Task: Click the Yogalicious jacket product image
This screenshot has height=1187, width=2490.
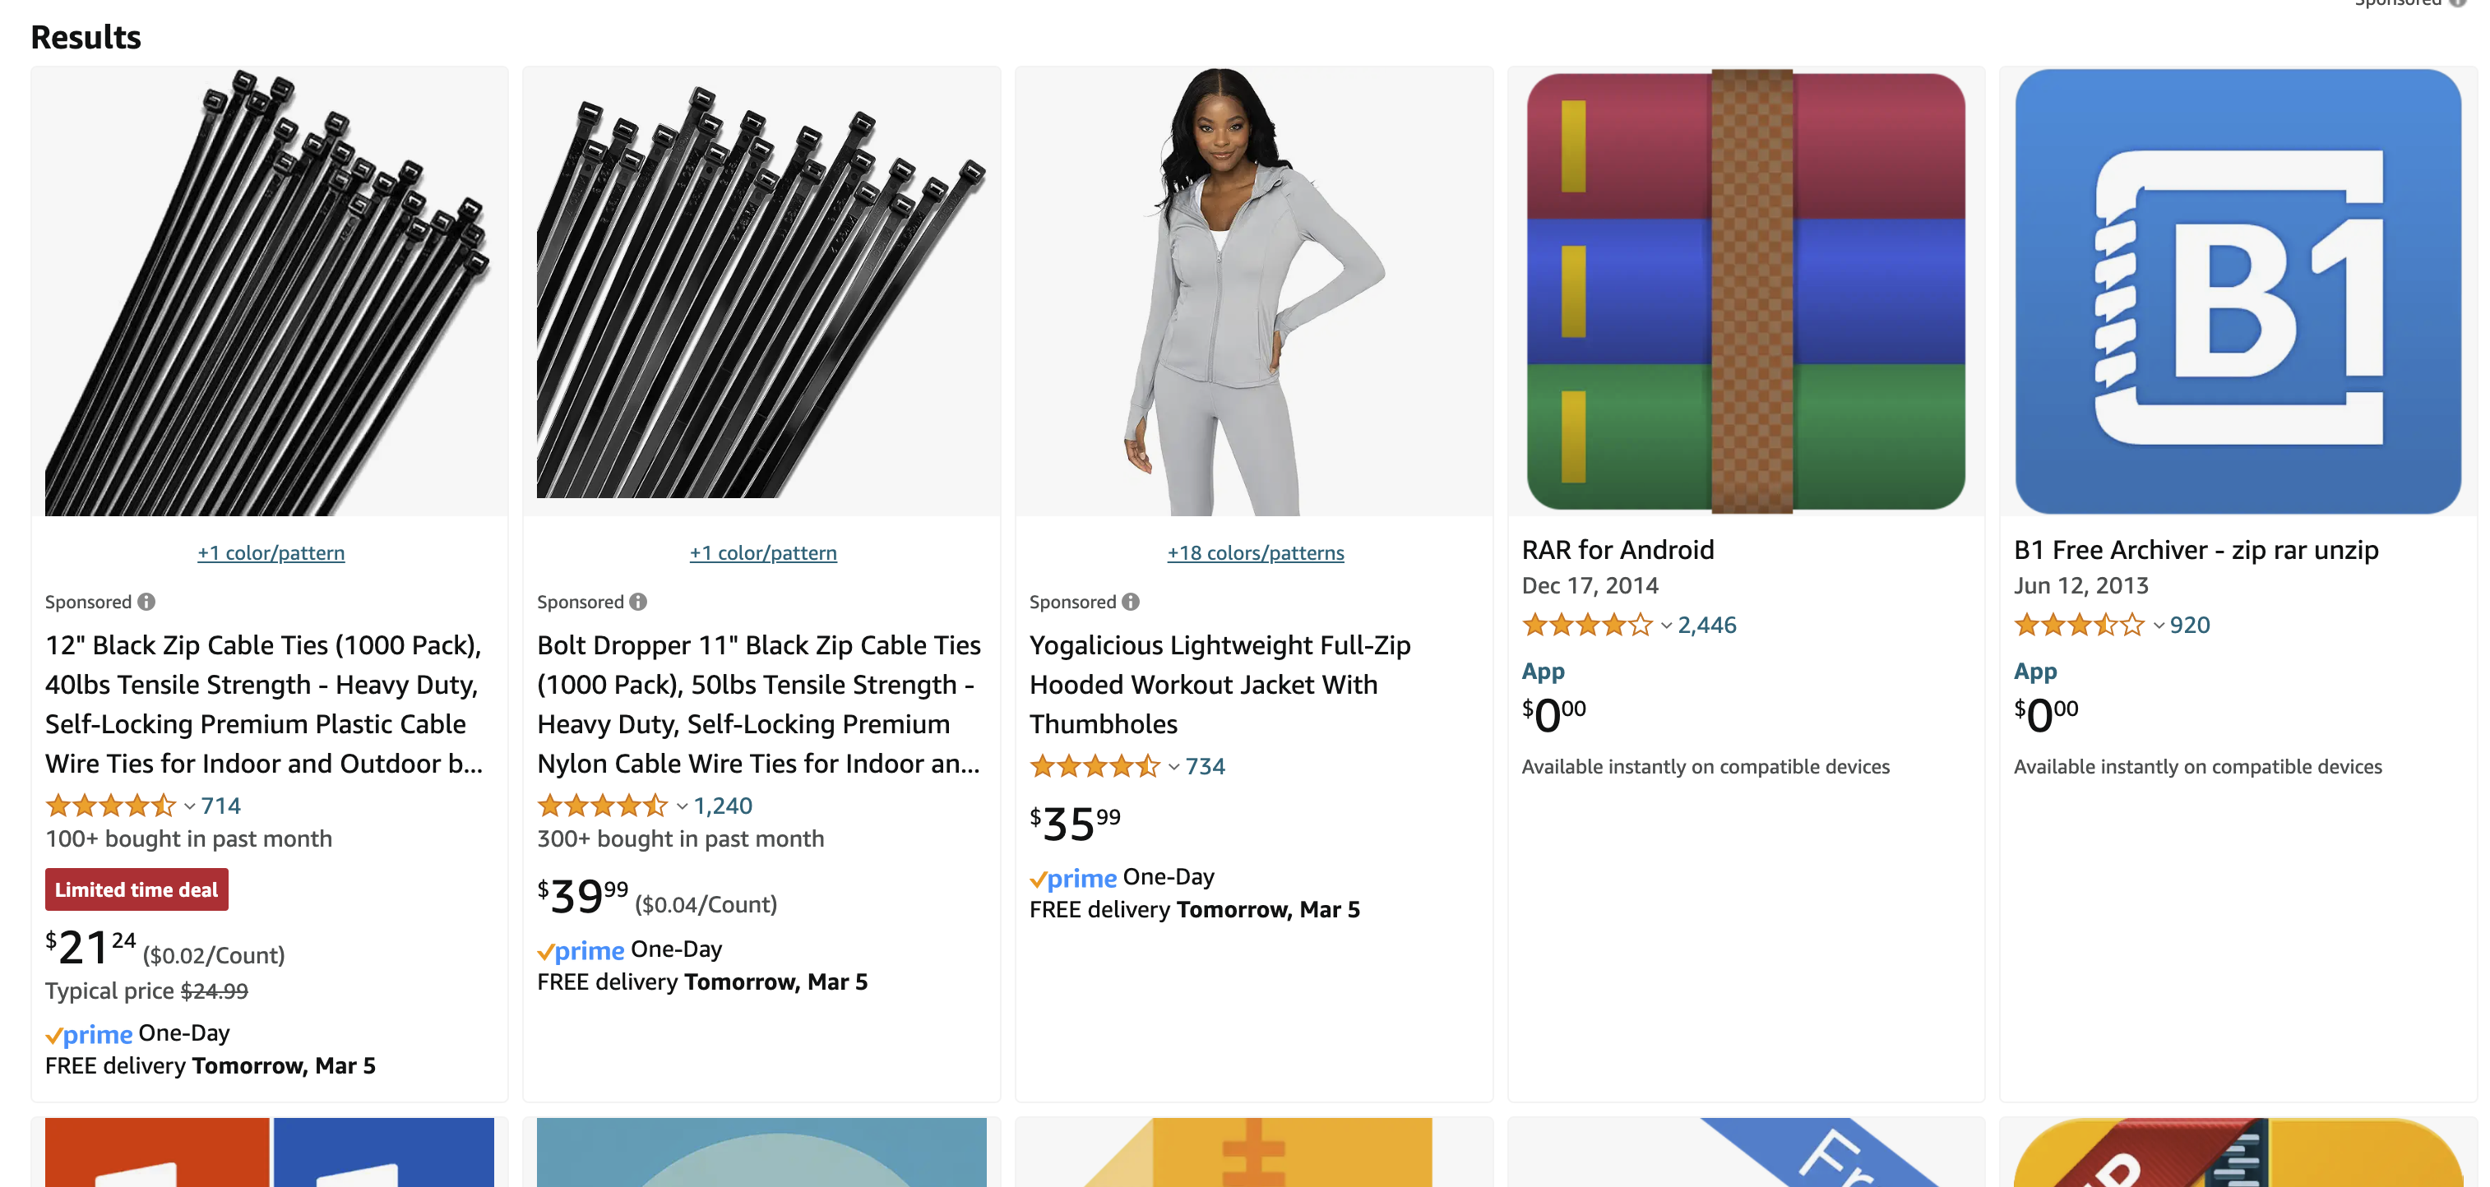Action: (1254, 291)
